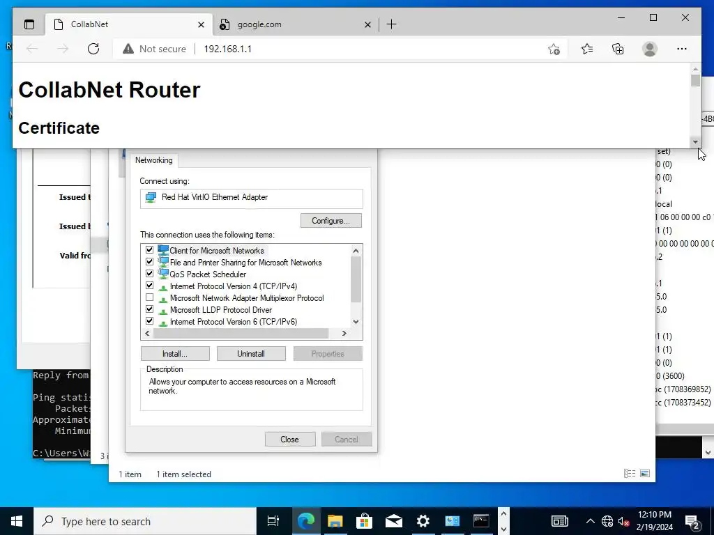Click Red Hat VirtIO Ethernet Adapter field
Screen dimensions: 714x535
tap(251, 199)
